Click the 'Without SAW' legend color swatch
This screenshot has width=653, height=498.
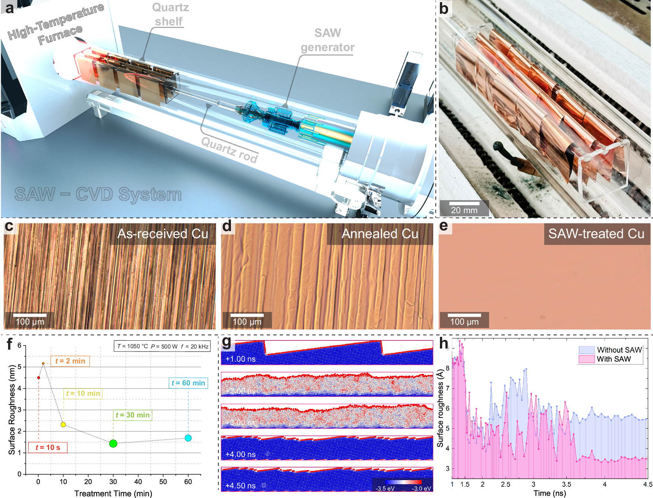(x=586, y=350)
